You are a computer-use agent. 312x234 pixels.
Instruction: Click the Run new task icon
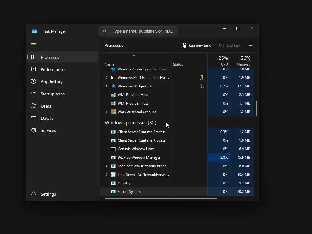click(184, 45)
